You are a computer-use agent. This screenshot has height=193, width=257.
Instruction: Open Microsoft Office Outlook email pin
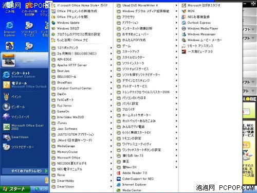24,85
